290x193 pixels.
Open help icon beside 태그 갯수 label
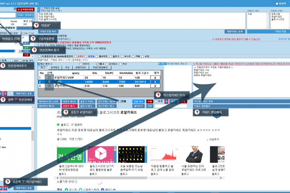point(38,64)
